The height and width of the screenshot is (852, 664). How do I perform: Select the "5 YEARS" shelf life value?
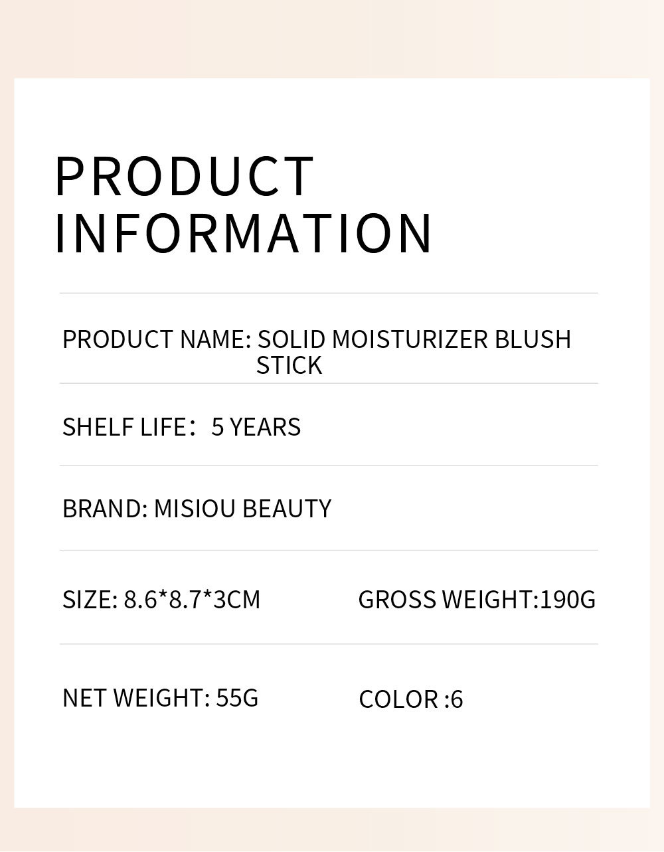tap(256, 427)
